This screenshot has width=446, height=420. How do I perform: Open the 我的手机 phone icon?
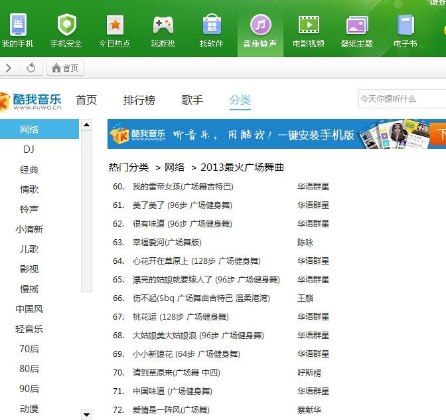(17, 26)
